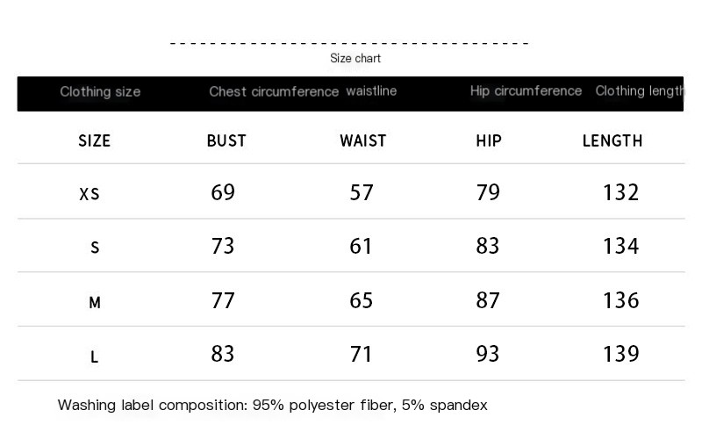
Task: Select the LENGTH column heading
Action: 612,140
